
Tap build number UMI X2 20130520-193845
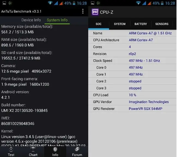click(x=25, y=111)
